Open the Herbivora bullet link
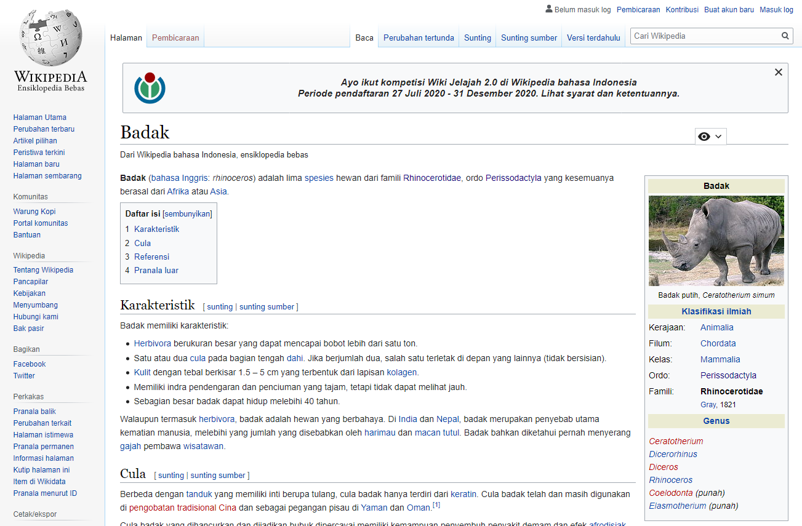 click(153, 343)
